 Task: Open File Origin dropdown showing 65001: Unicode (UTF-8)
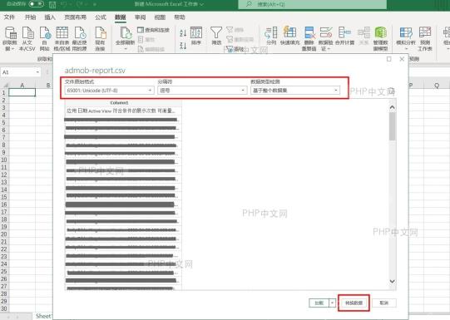coord(109,91)
